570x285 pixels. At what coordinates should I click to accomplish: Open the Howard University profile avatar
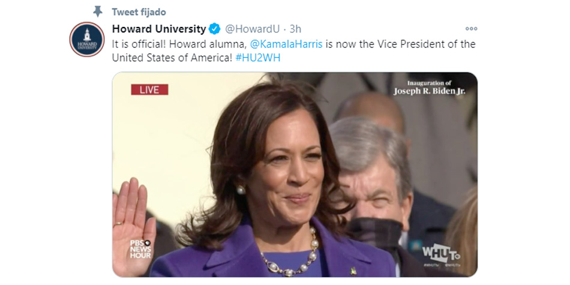coord(86,39)
